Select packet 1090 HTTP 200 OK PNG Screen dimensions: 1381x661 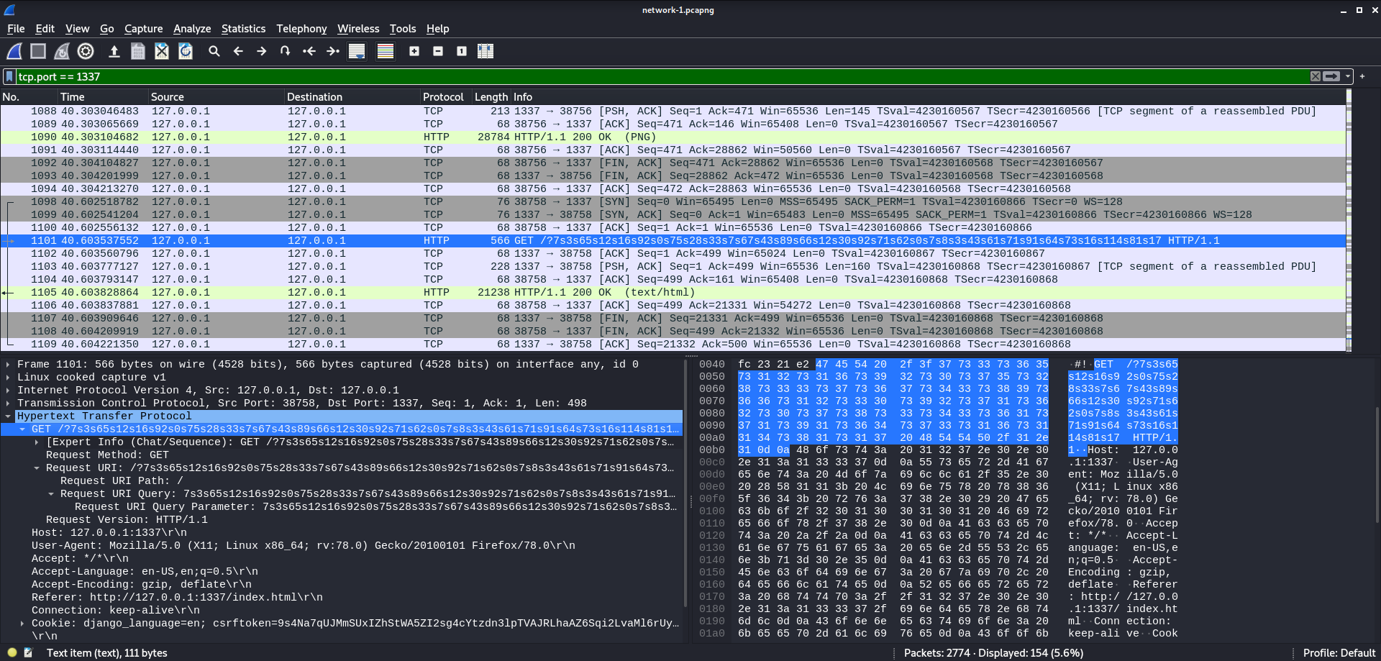673,137
